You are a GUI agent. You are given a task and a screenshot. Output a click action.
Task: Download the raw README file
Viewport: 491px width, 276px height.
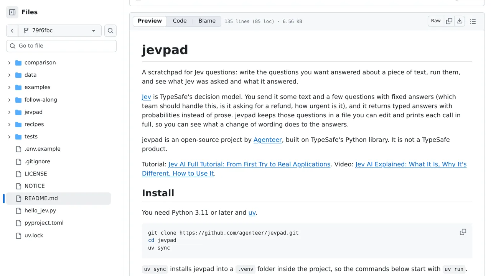pos(460,21)
